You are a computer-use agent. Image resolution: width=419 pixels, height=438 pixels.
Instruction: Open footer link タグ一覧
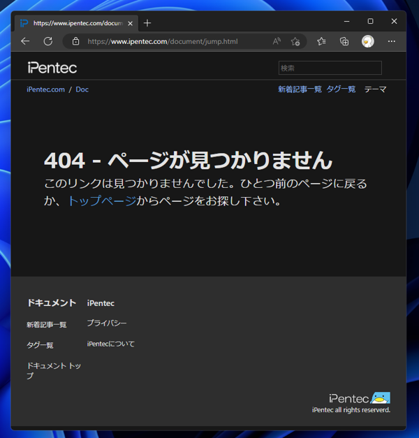point(40,345)
